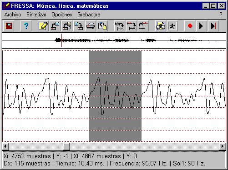Click the scrollbar left arrow

pyautogui.click(x=5, y=146)
